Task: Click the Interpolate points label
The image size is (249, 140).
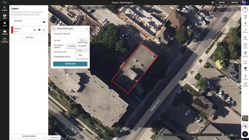Action: click(62, 57)
